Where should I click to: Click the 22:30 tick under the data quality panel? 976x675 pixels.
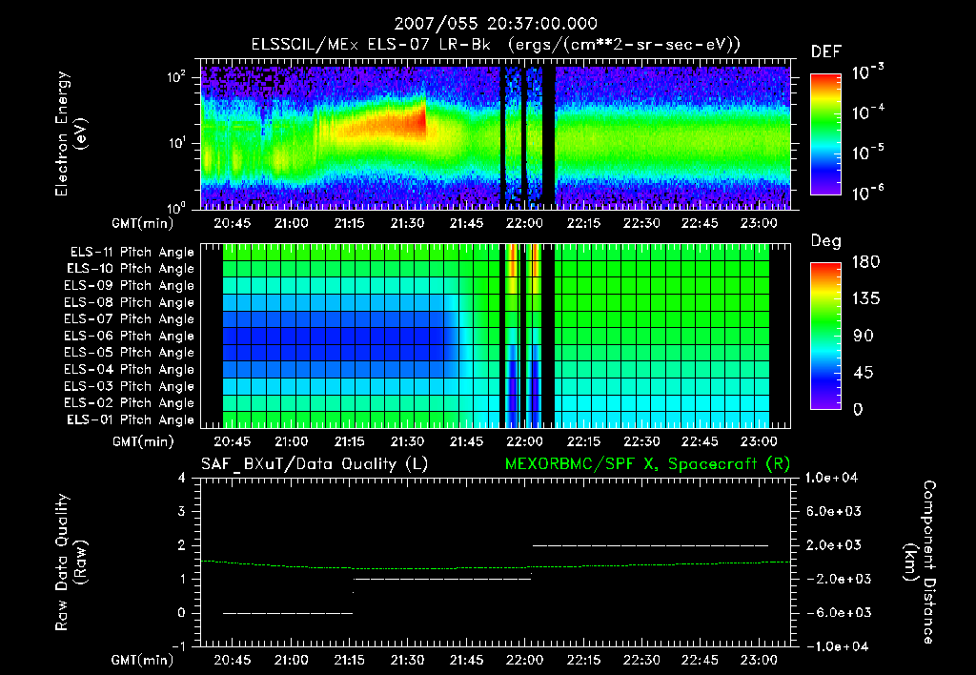coord(641,660)
